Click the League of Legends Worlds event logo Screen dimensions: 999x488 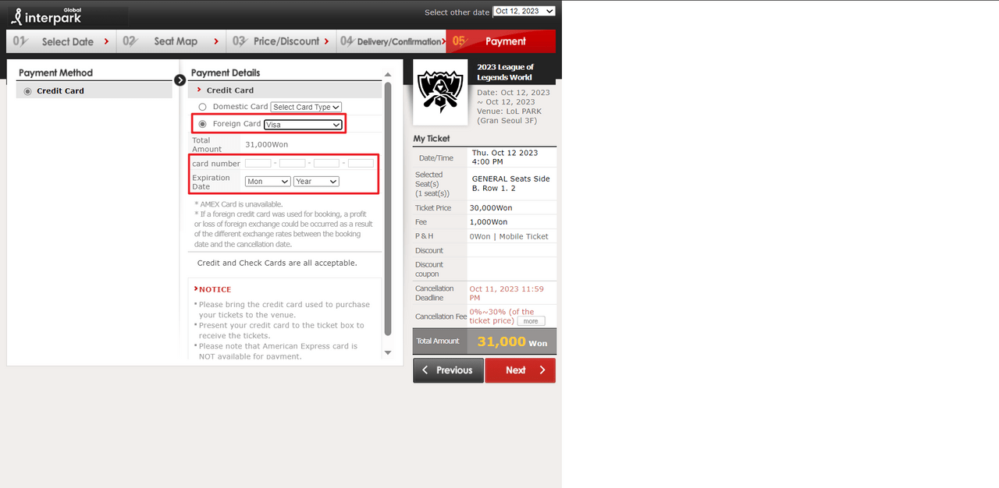tap(440, 92)
